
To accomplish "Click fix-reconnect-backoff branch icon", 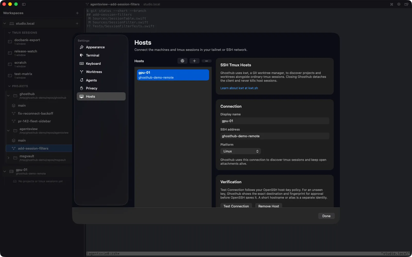I will coord(14,113).
